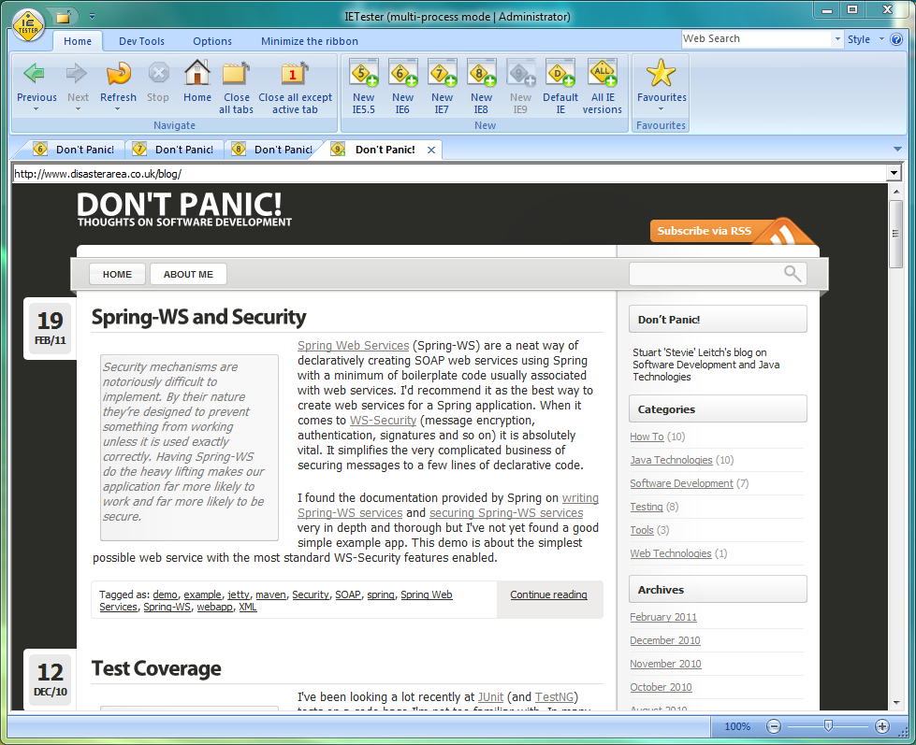
Task: Open the Test Coverage post title
Action: (156, 668)
